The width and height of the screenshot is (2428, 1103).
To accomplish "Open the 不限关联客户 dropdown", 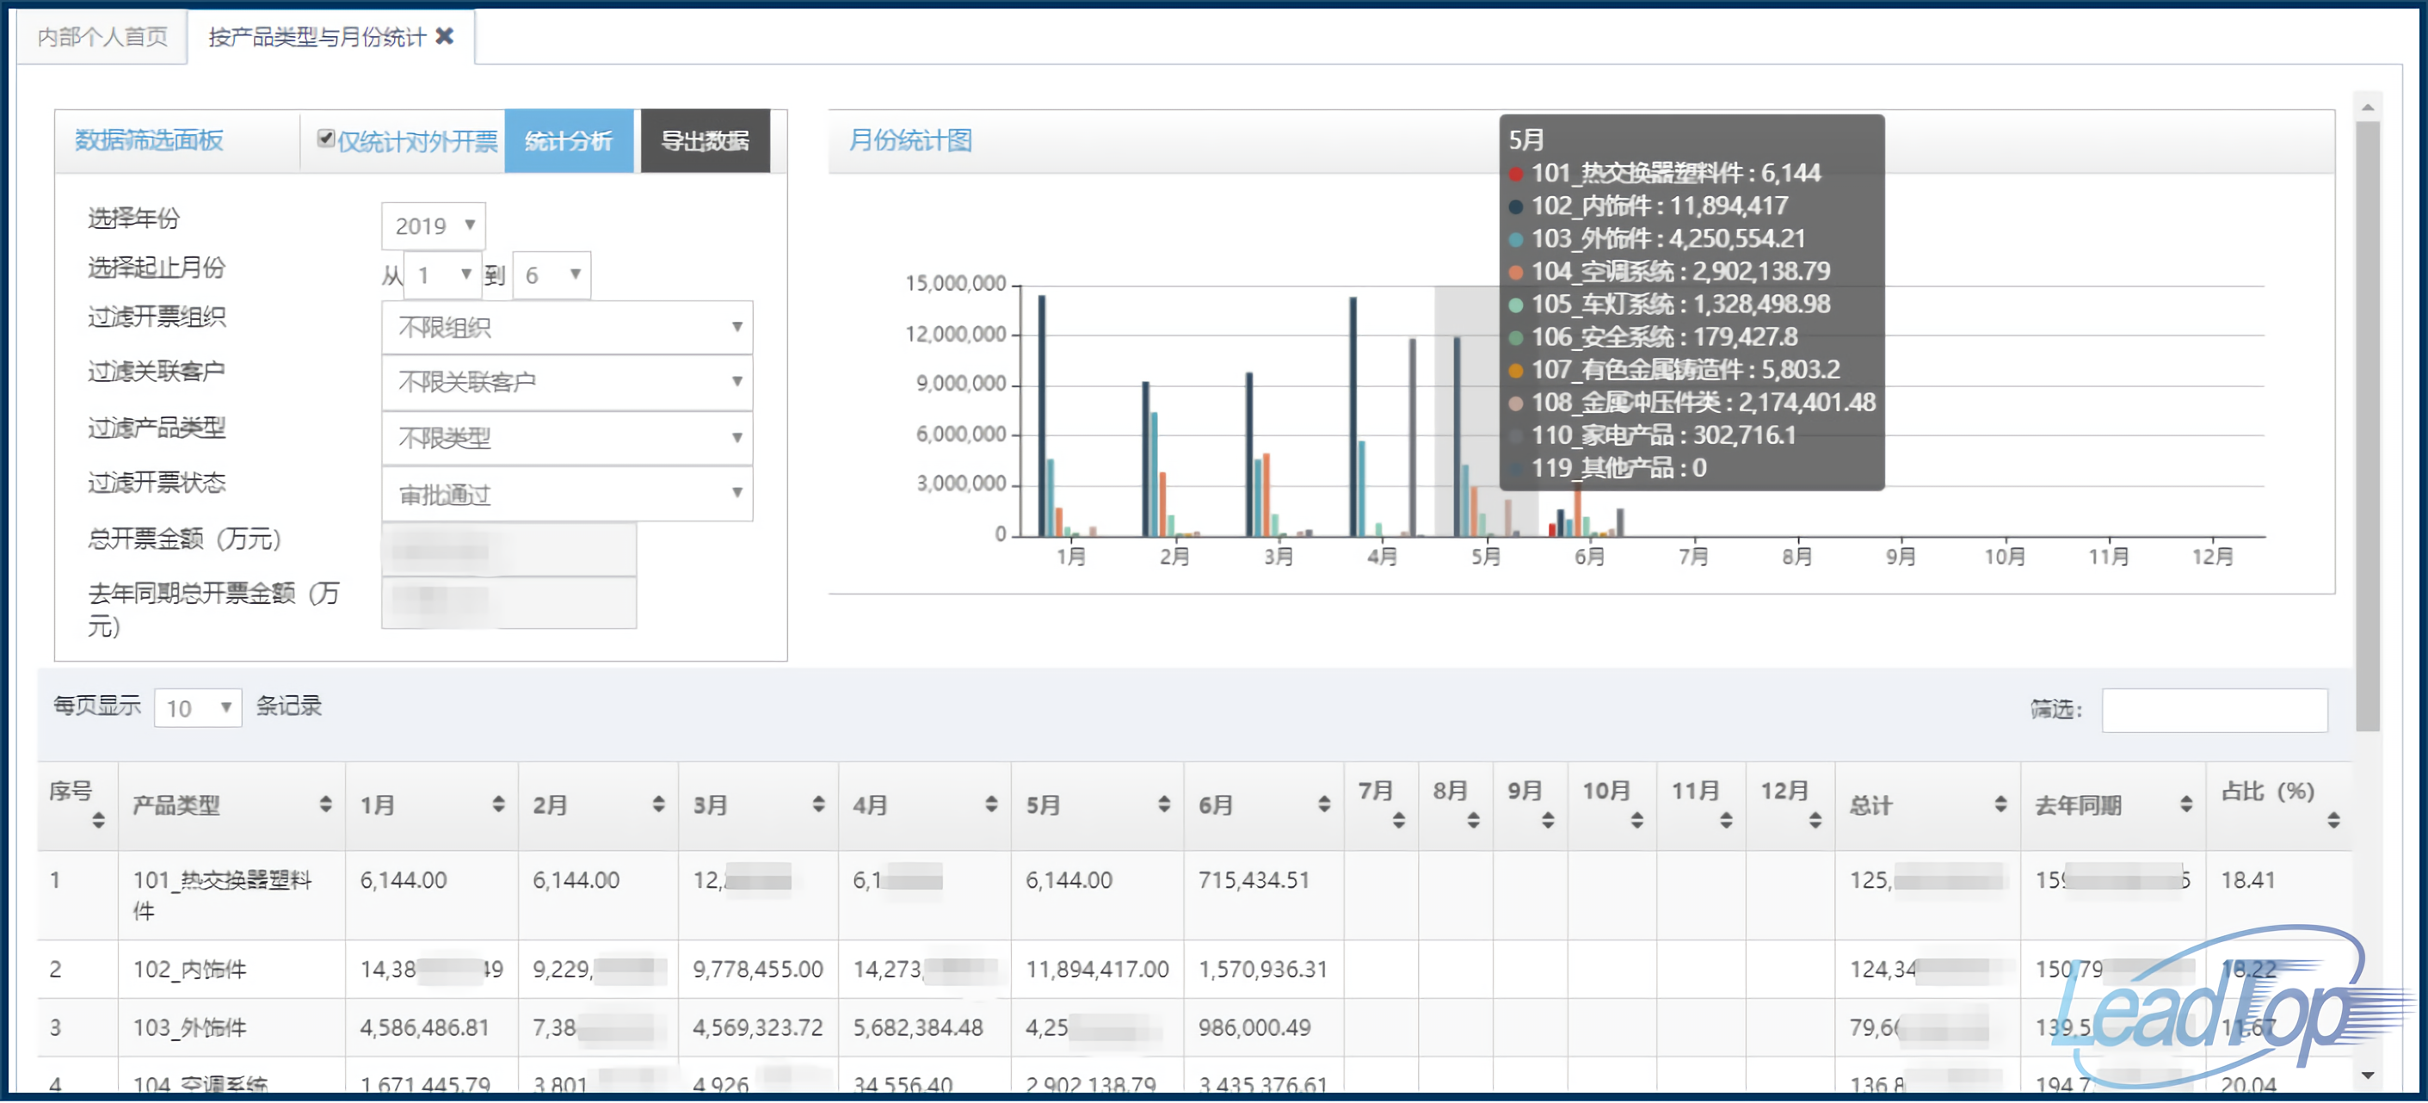I will pyautogui.click(x=567, y=382).
